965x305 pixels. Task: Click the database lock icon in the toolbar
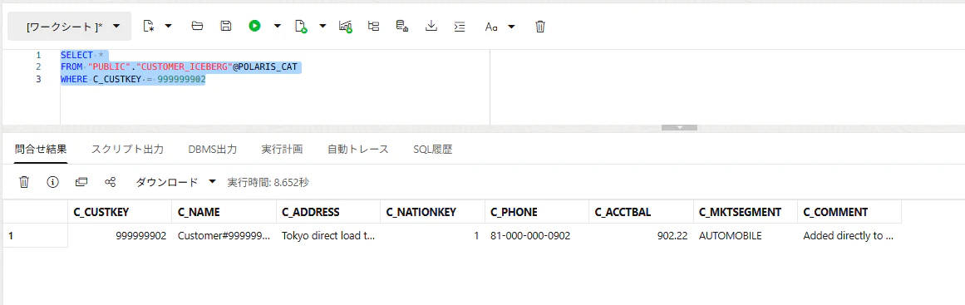(x=402, y=26)
